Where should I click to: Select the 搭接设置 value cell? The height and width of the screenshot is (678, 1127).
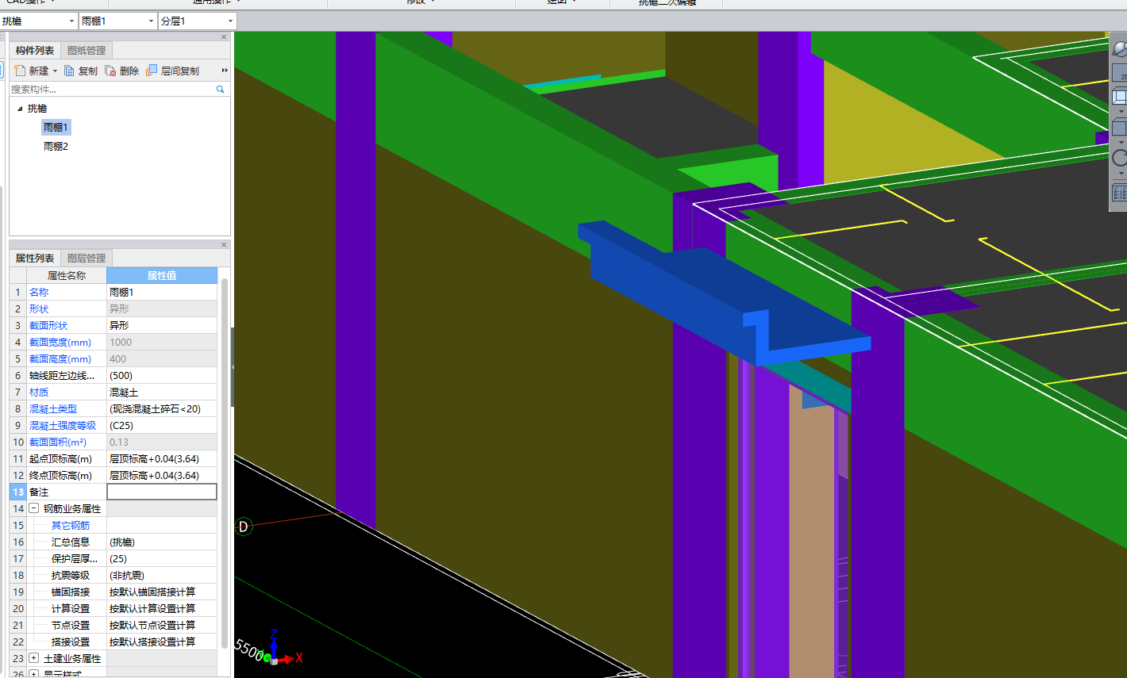(162, 642)
